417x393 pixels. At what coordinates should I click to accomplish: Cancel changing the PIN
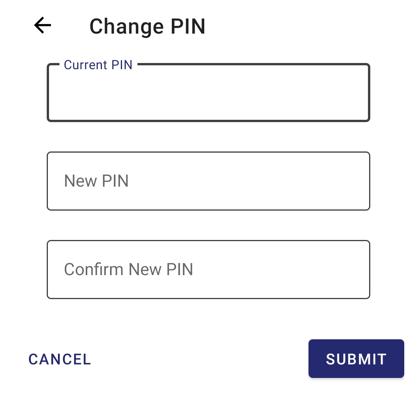coord(60,359)
